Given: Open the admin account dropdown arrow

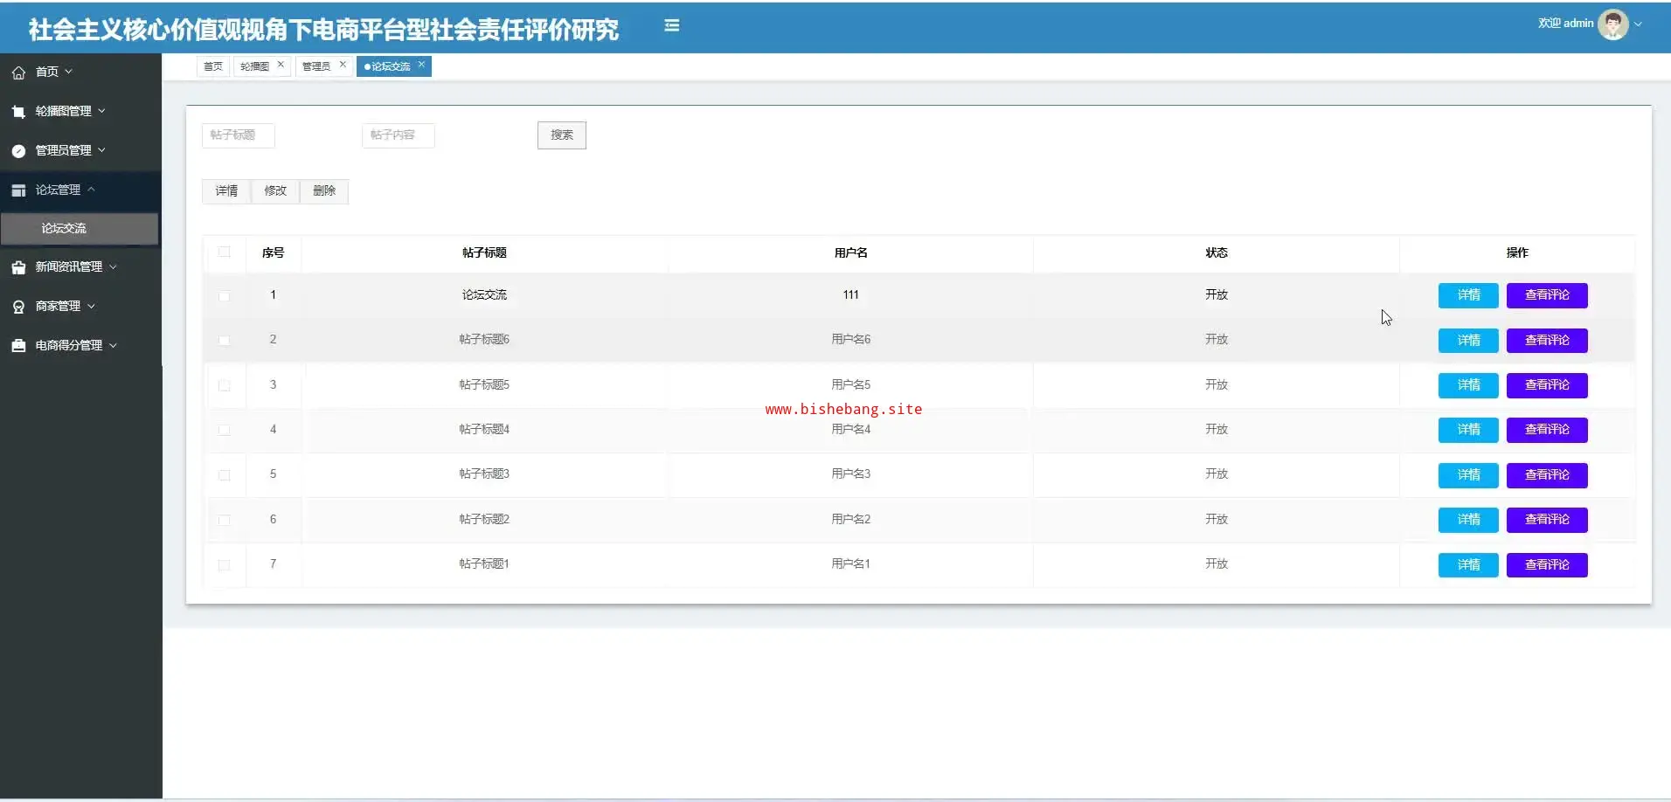Looking at the screenshot, I should point(1638,24).
